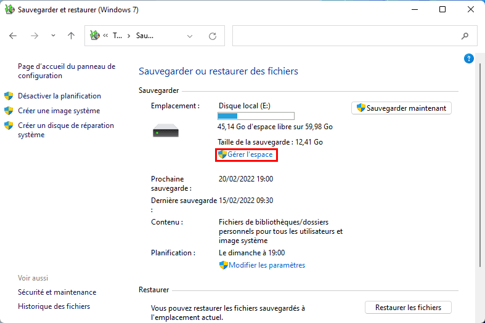Go back with the left arrow

pyautogui.click(x=13, y=36)
